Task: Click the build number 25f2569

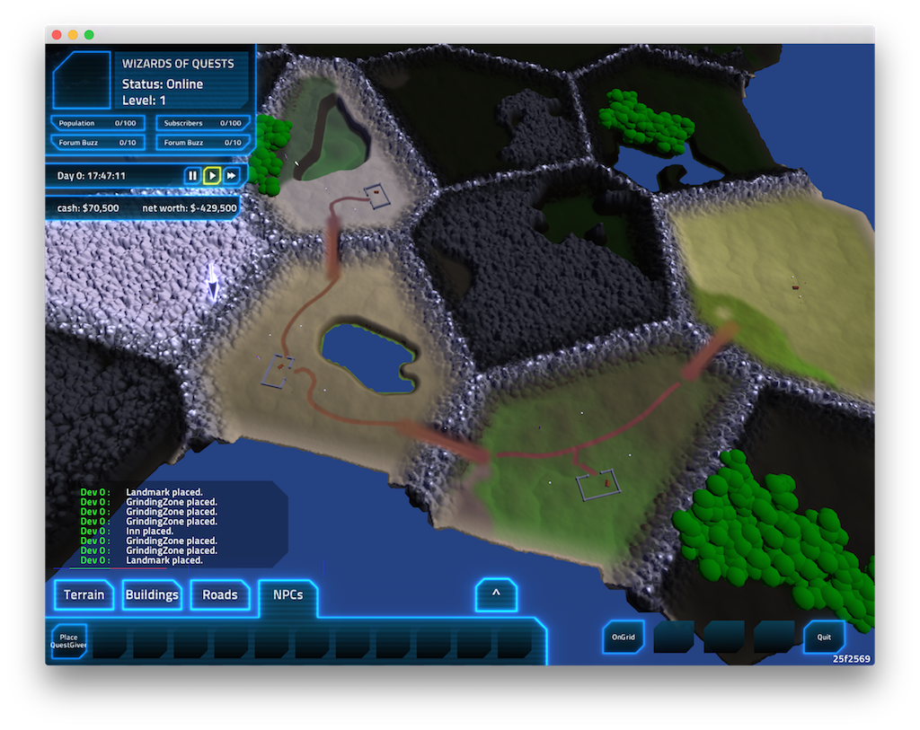Action: point(852,658)
